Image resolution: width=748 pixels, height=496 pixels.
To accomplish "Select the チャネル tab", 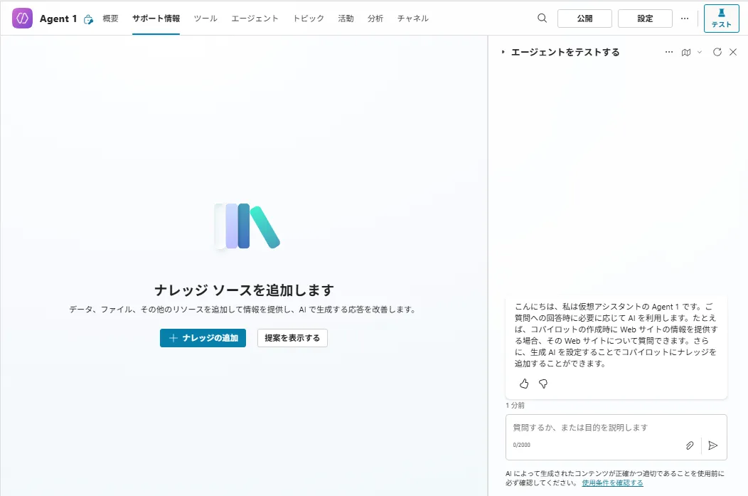I will (413, 19).
